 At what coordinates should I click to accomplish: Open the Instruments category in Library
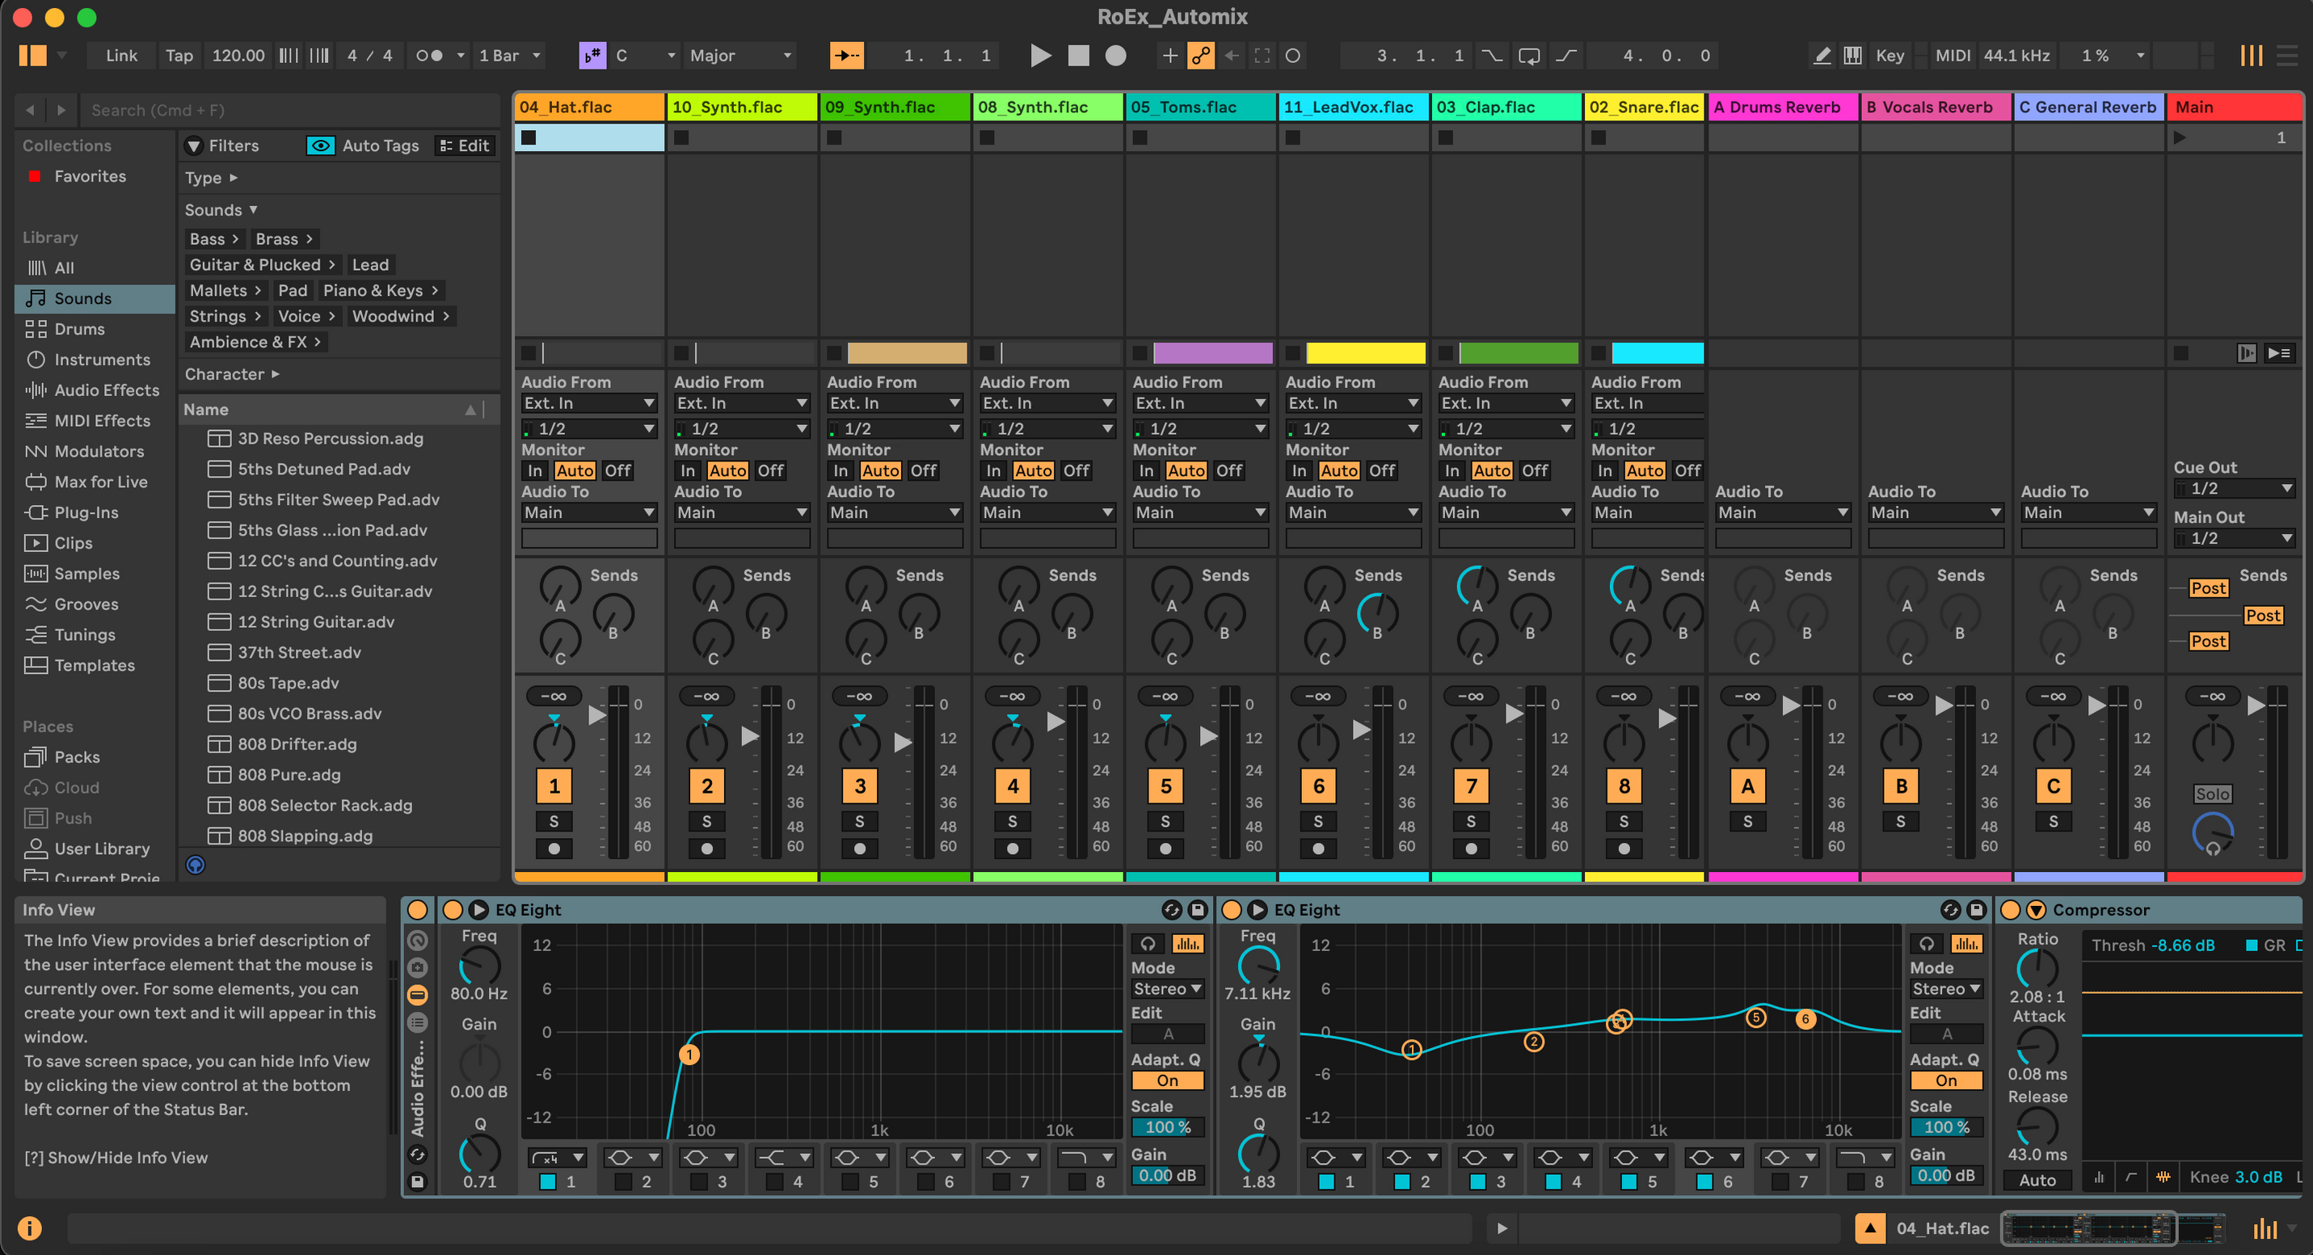coord(102,359)
